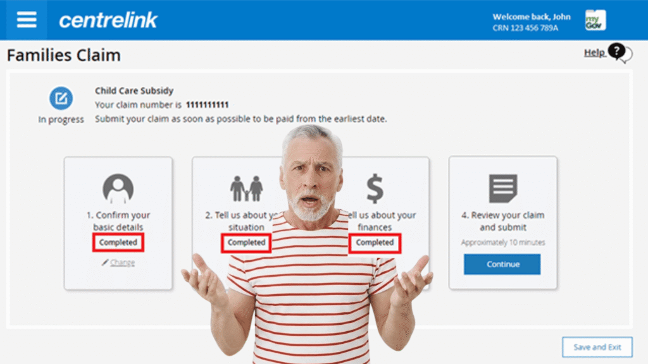Open step 4 Review your claim and submit
Screen dimensions: 648x364
pos(503,221)
